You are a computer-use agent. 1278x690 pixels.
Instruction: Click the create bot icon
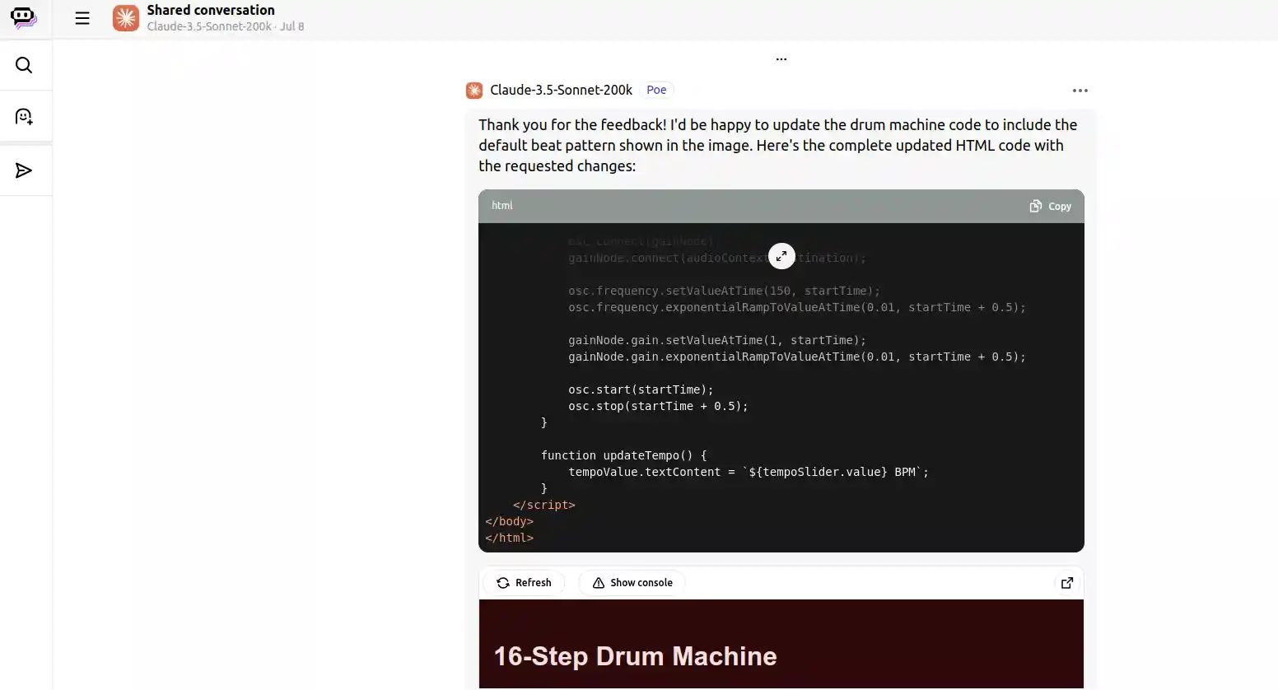24,117
